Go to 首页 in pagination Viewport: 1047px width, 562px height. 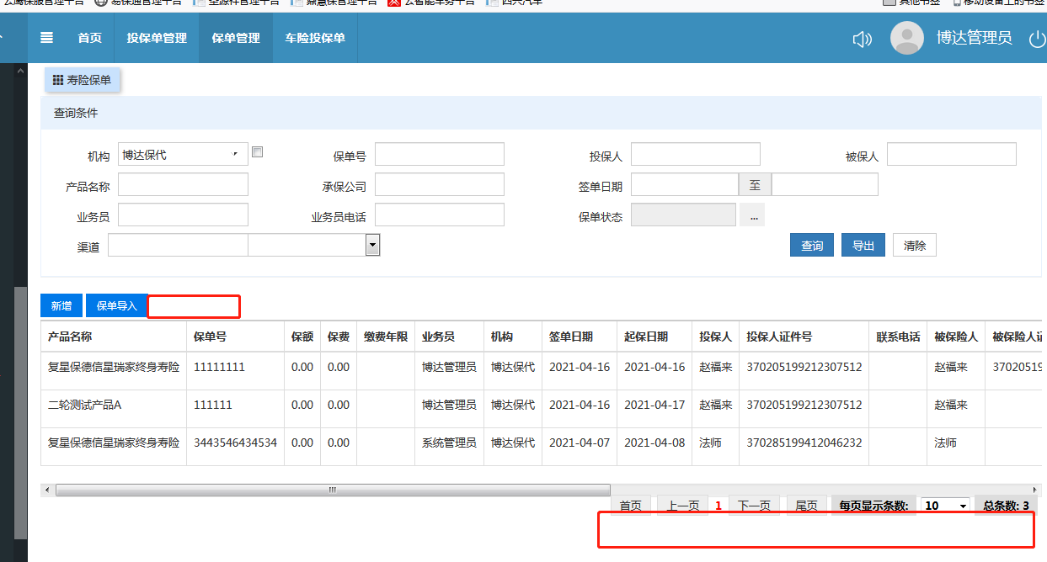631,506
